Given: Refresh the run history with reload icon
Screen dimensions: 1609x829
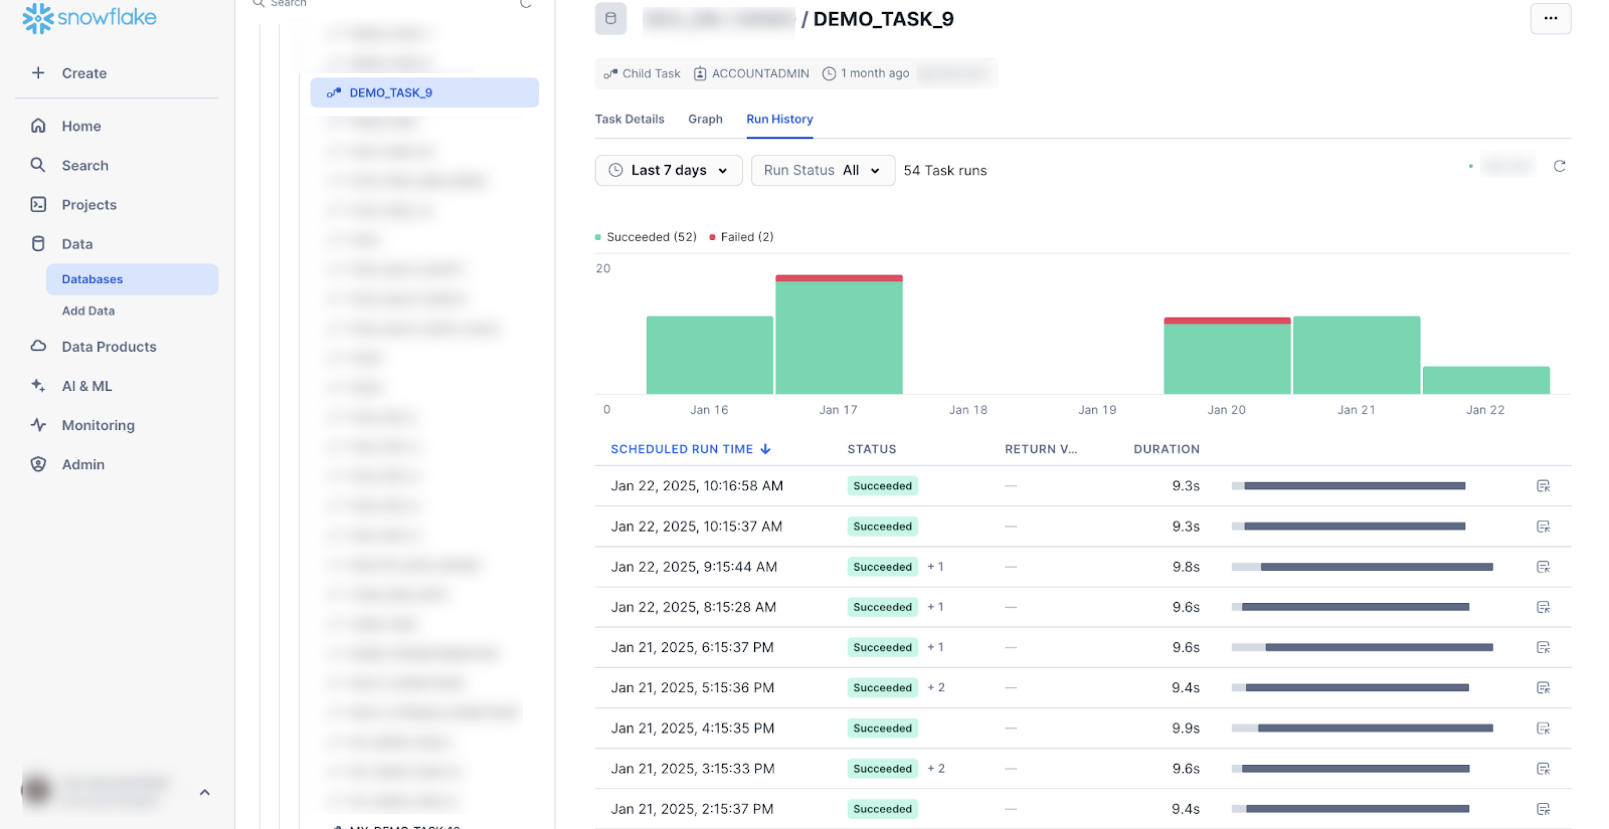Looking at the screenshot, I should (1559, 166).
